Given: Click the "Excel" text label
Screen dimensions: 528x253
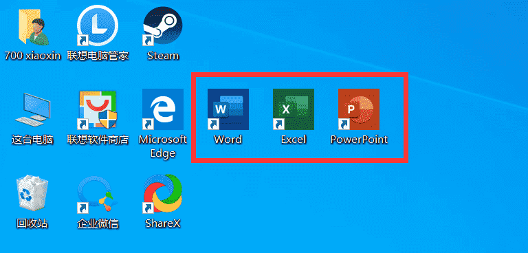Looking at the screenshot, I should (x=294, y=139).
